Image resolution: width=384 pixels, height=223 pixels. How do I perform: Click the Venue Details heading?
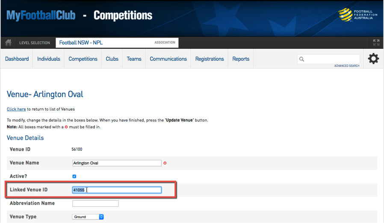(x=25, y=138)
